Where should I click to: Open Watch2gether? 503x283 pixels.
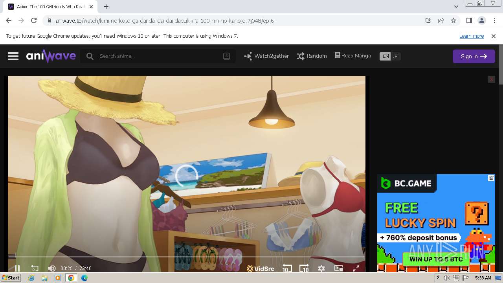(266, 56)
